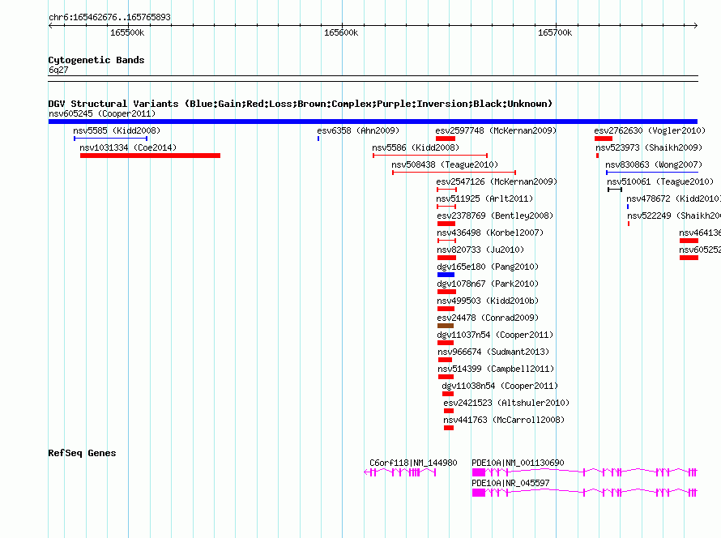
Task: Click the black nsv510061 unknown-type bar
Action: [615, 190]
